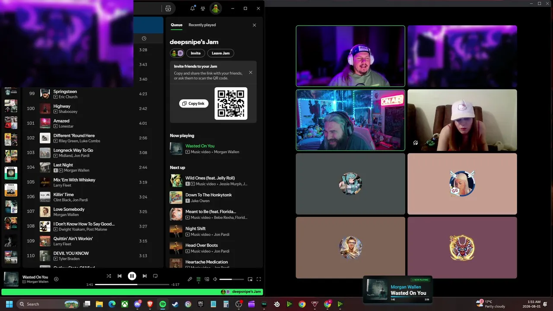
Task: Switch to the Recently played tab
Action: [x=202, y=25]
